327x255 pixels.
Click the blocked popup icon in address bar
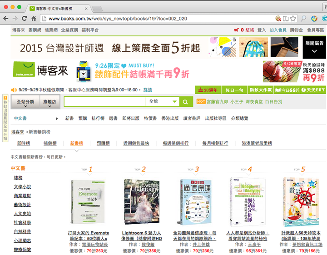tap(278, 19)
